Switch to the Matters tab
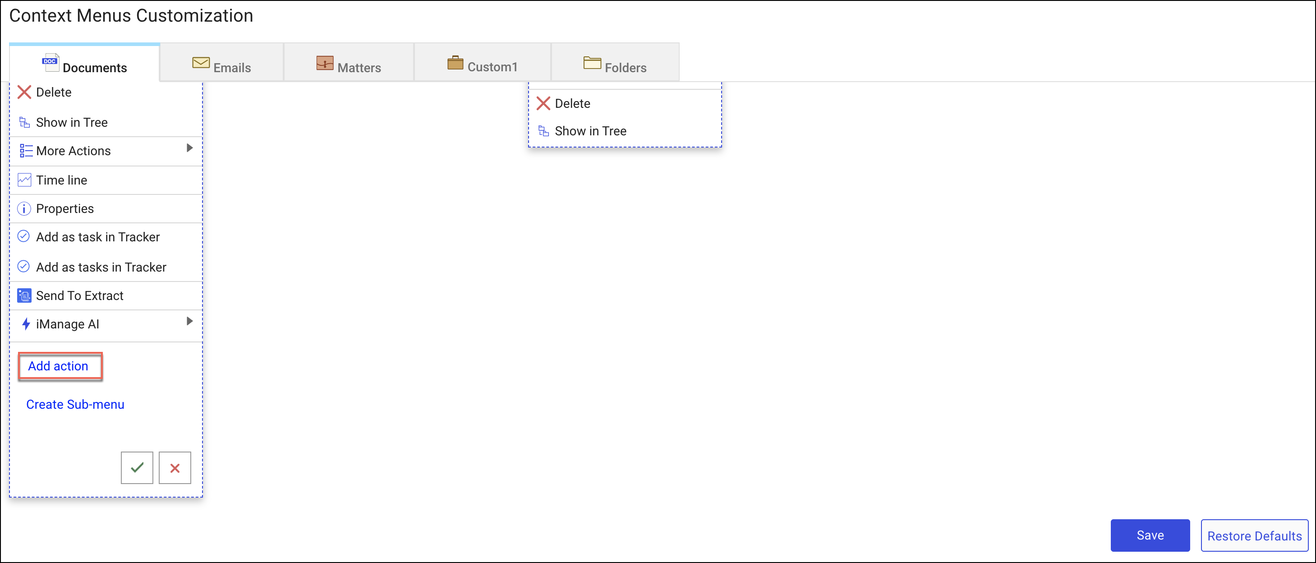The height and width of the screenshot is (563, 1316). (x=347, y=65)
